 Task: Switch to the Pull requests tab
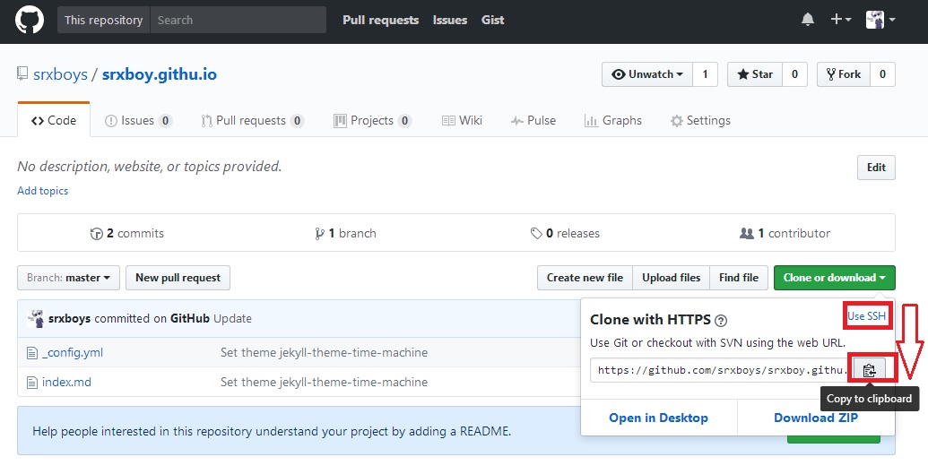tap(253, 121)
